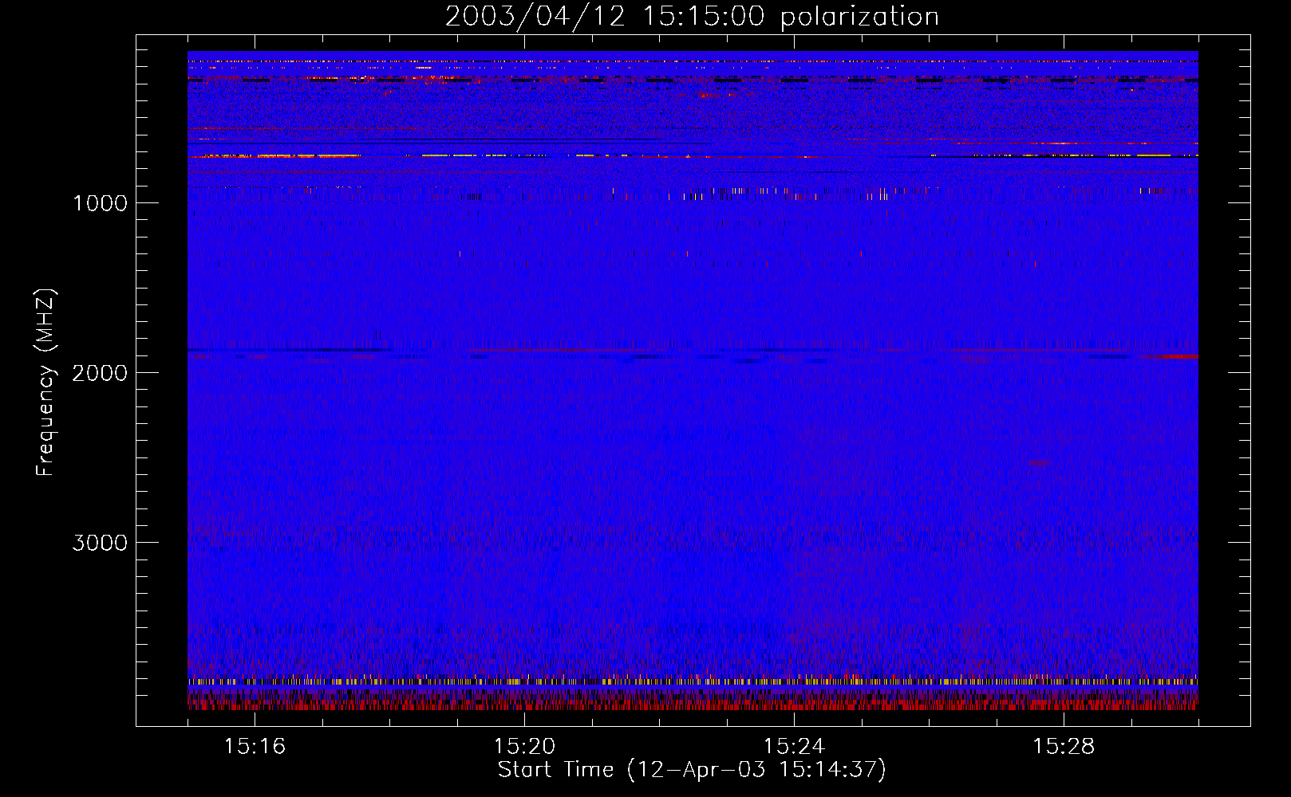
Task: Select the 'Start Time (12-Apr-03 15:14:37)' label
Action: 692,770
